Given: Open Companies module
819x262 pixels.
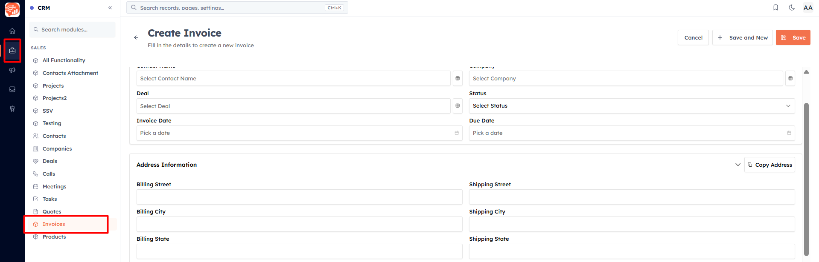Looking at the screenshot, I should click(x=57, y=149).
